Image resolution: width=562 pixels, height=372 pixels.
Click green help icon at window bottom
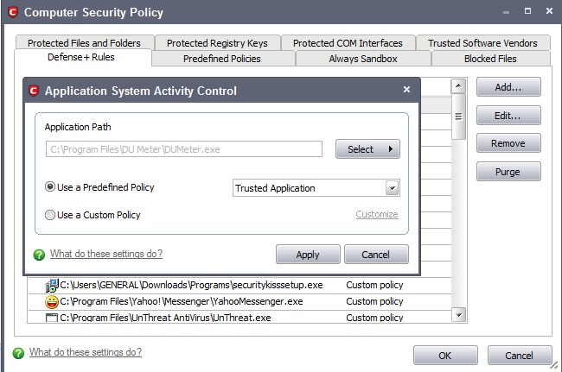point(18,353)
